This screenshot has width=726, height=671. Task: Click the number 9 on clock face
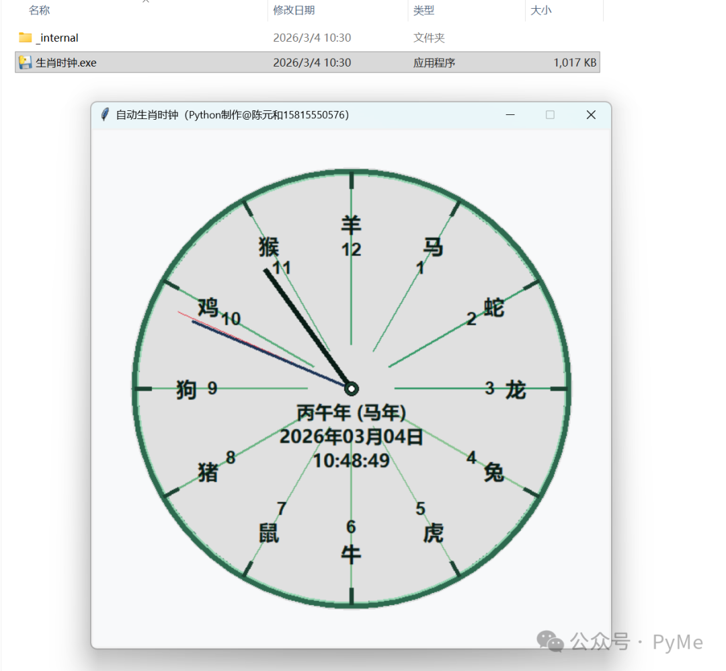(x=212, y=389)
